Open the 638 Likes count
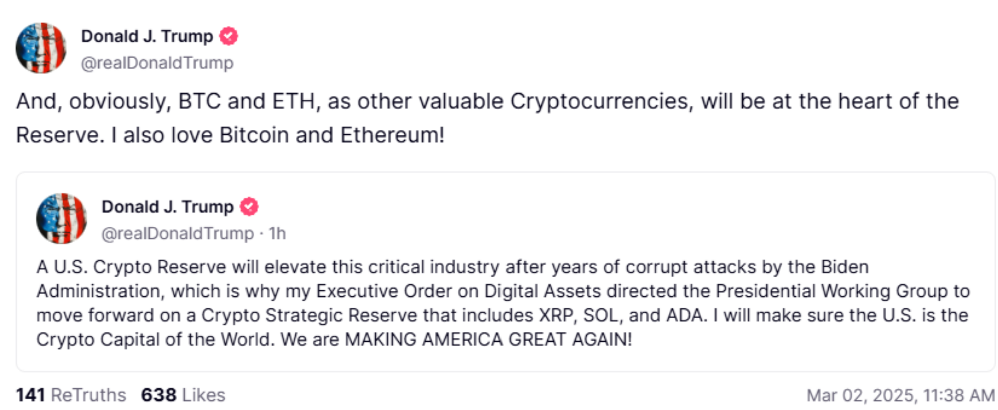Viewport: 998px width, 410px height. point(183,395)
